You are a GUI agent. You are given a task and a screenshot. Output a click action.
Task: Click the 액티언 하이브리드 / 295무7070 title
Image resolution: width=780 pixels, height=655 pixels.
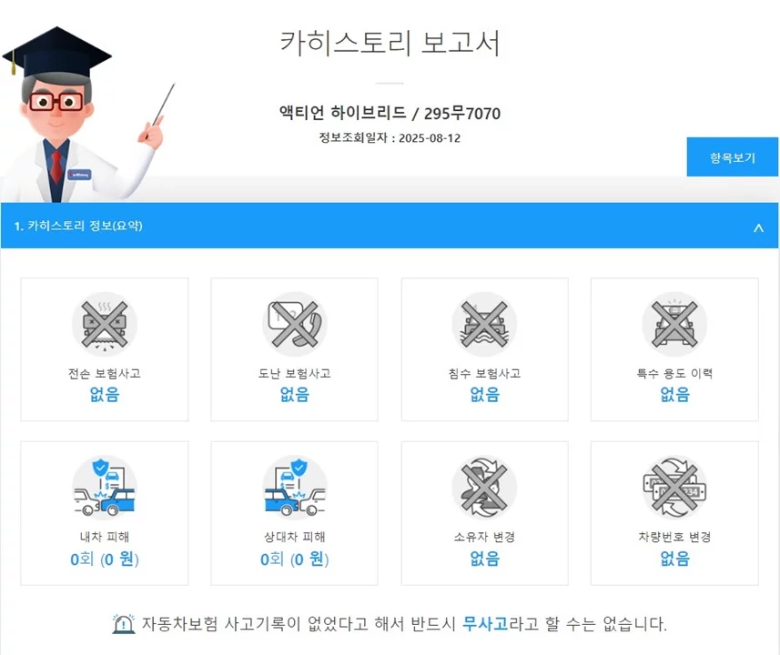pos(390,113)
